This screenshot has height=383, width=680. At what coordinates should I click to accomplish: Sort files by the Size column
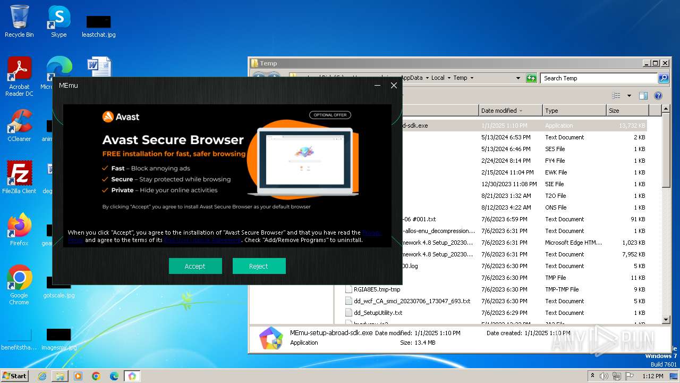pos(627,111)
